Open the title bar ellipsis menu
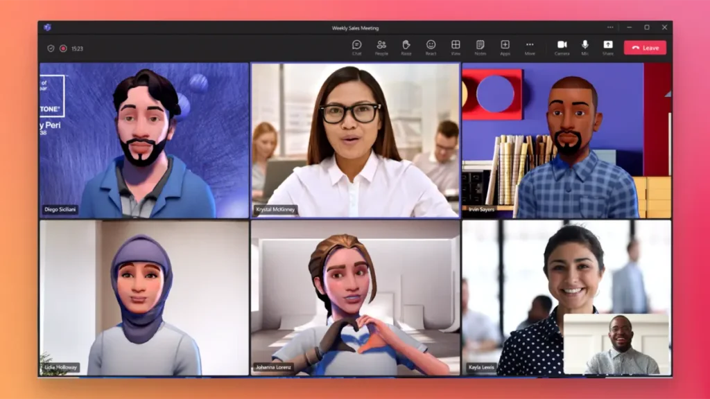This screenshot has height=399, width=710. [609, 27]
